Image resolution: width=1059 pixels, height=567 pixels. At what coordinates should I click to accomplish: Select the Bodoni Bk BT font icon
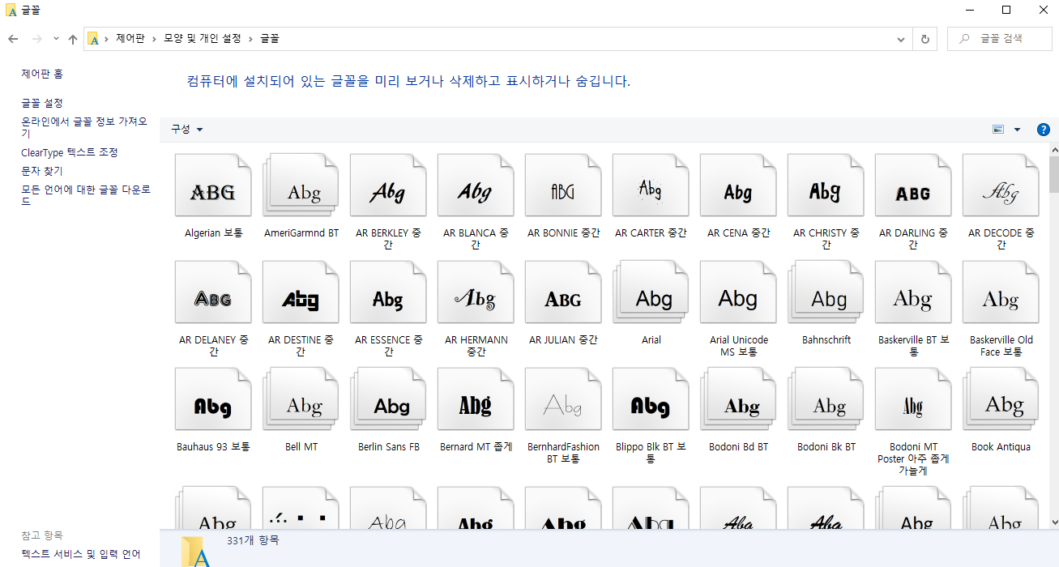(x=826, y=399)
